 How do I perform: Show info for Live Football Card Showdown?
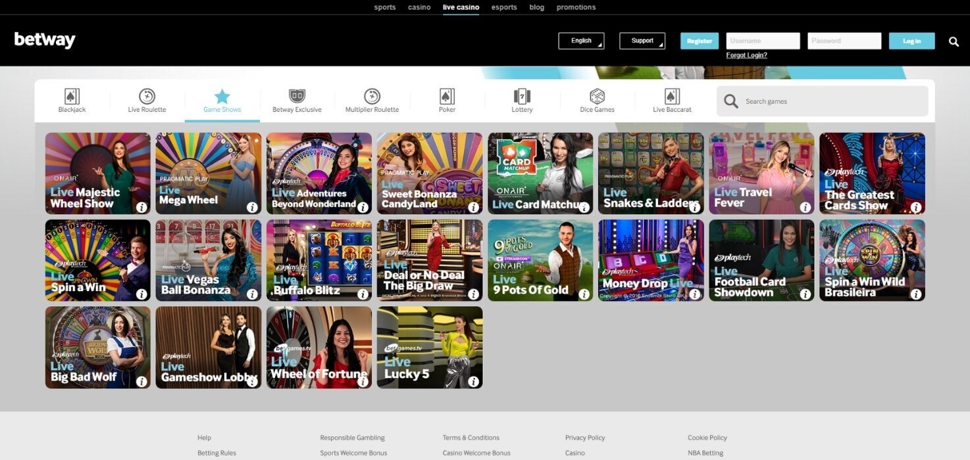point(805,294)
